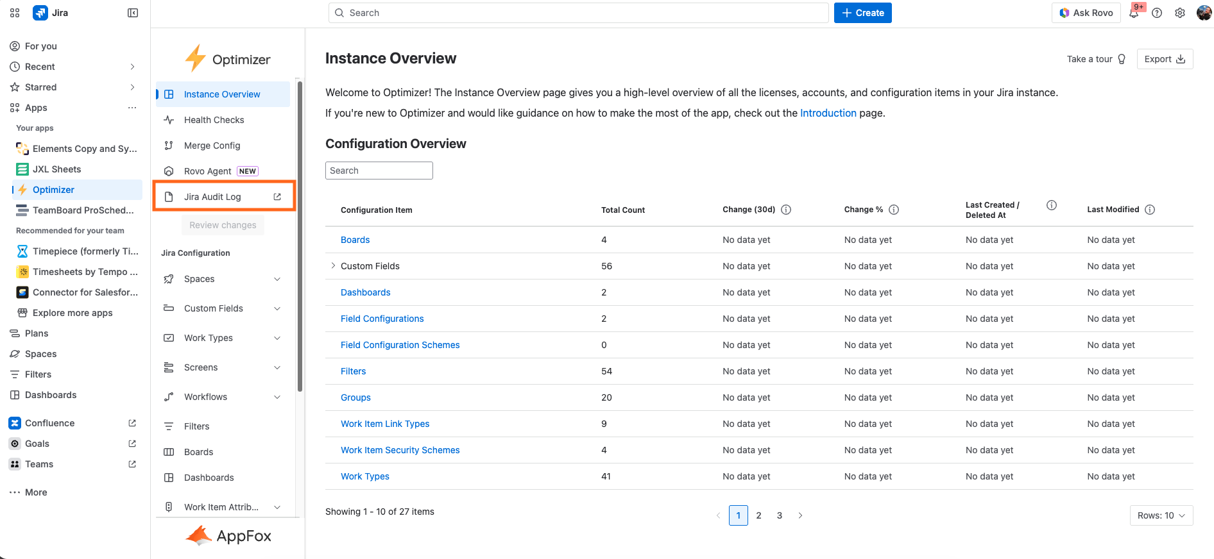Click the info icon beside Last Modified

click(x=1150, y=210)
